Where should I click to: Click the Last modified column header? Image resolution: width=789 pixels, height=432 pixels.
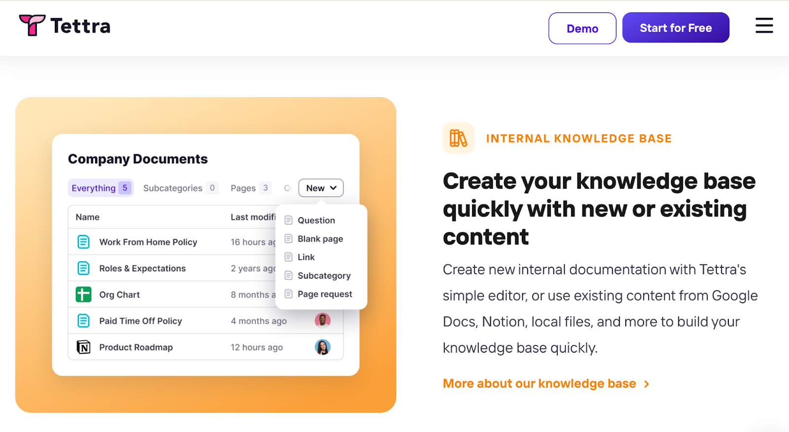253,217
